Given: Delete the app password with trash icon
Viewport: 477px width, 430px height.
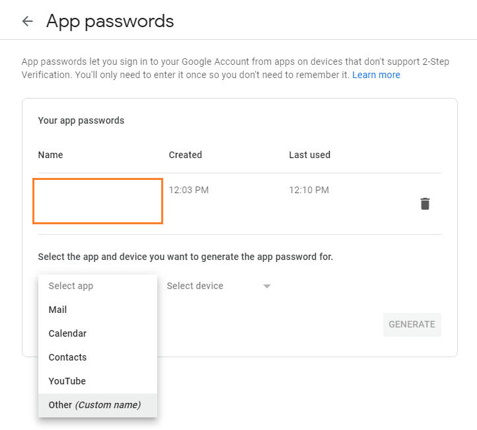Looking at the screenshot, I should click(x=425, y=204).
